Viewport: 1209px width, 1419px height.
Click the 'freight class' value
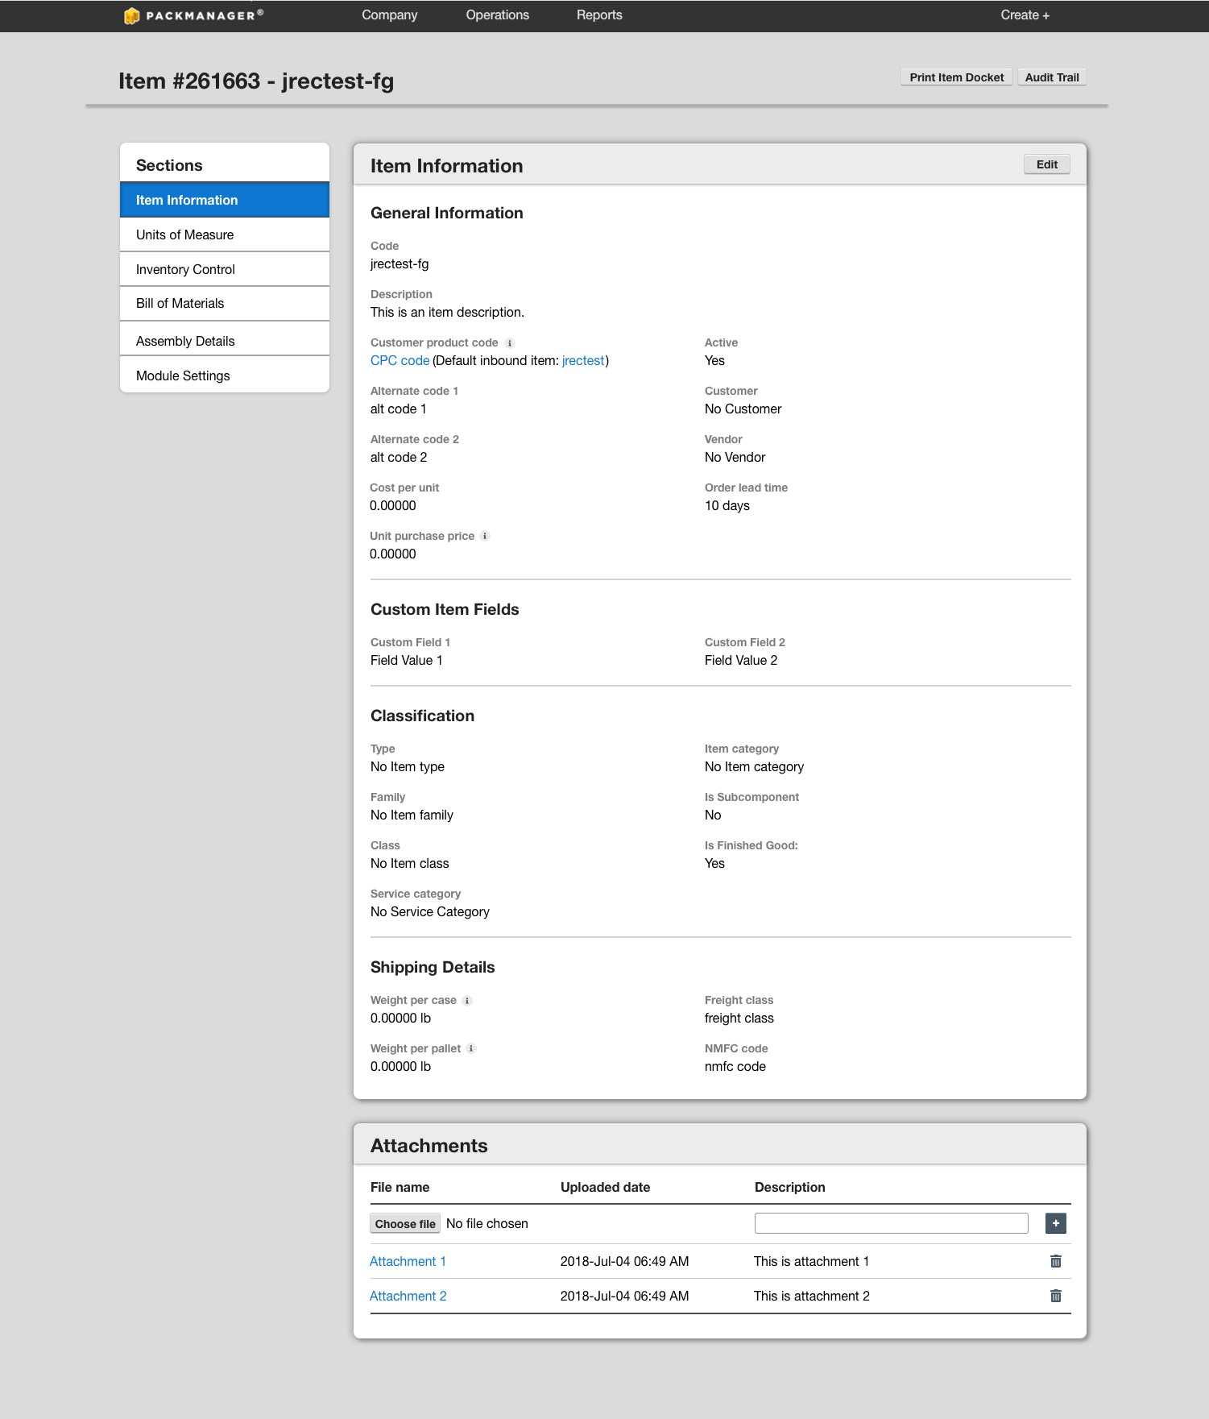tap(739, 1019)
